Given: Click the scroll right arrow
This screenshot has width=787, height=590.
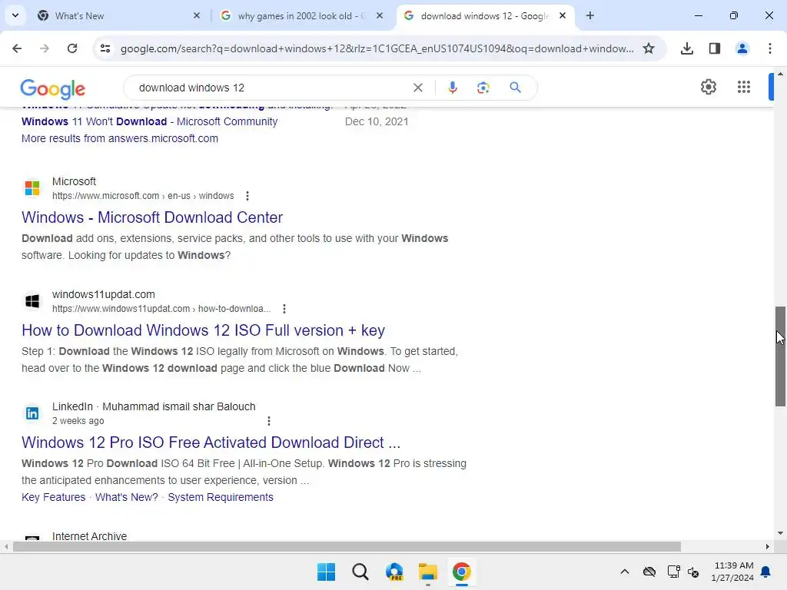Looking at the screenshot, I should point(768,546).
